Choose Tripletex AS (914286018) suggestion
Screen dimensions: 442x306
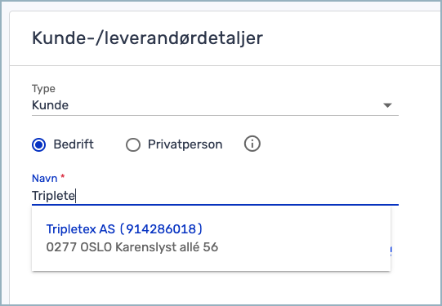coord(124,229)
